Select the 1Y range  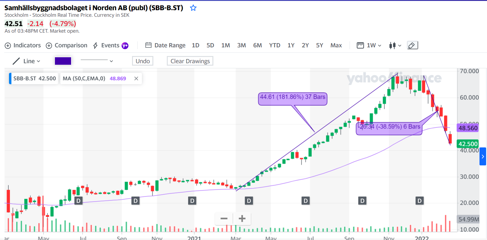pos(291,45)
